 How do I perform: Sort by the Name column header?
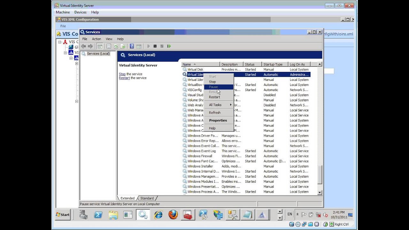click(201, 64)
